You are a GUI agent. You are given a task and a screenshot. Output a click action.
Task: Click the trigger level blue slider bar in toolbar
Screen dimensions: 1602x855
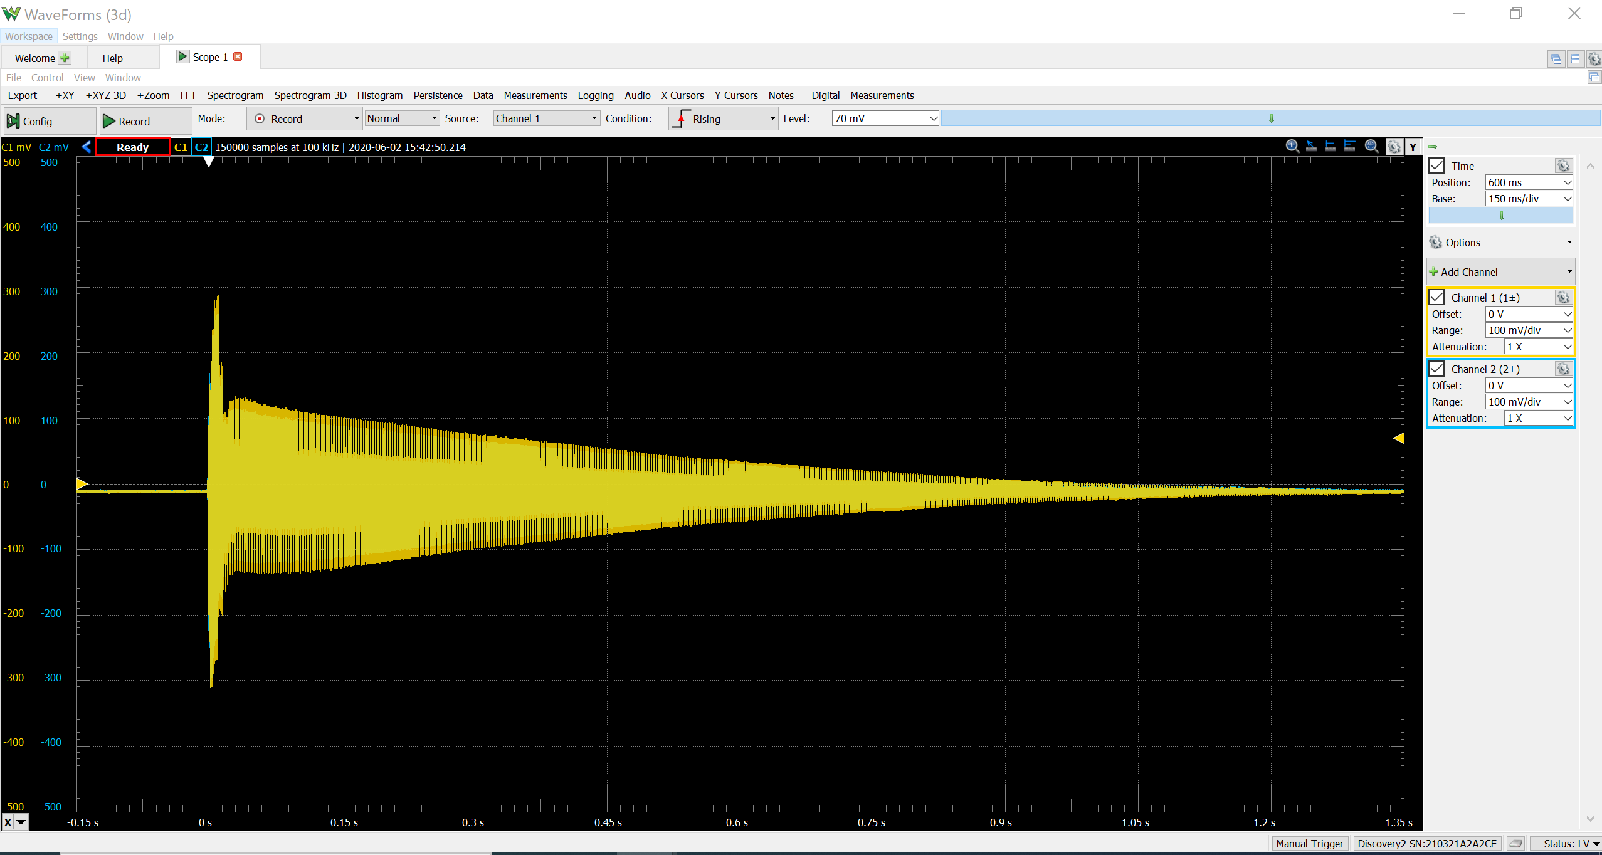pos(1270,118)
